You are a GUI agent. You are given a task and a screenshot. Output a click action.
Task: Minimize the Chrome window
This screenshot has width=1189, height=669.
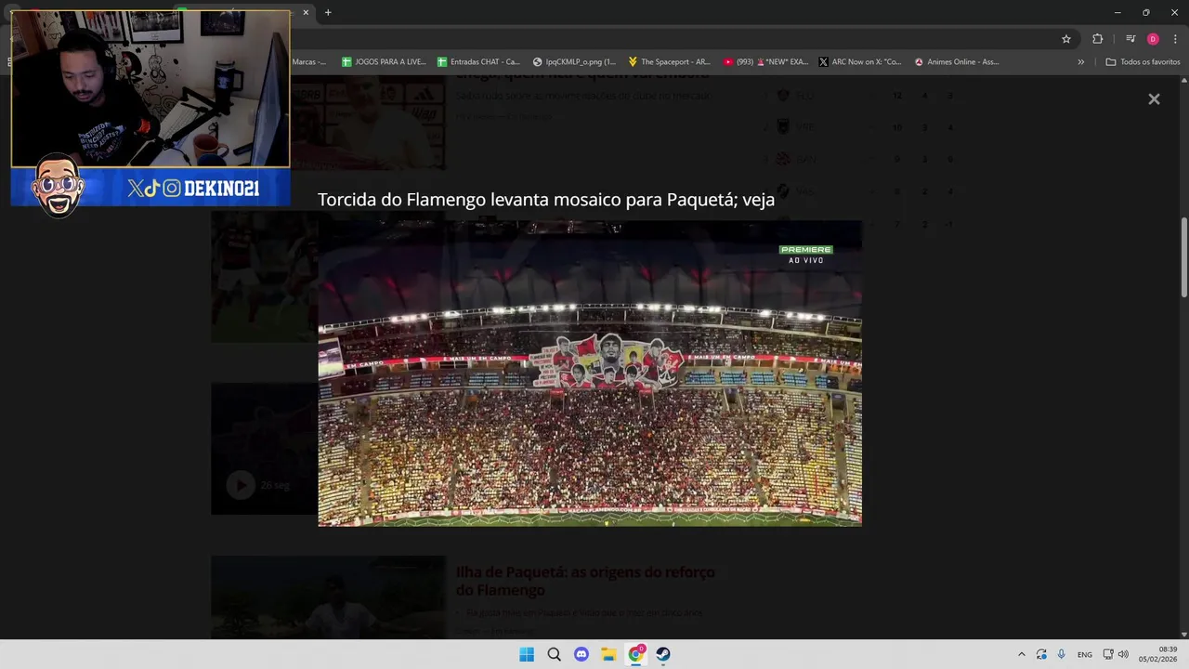[x=1117, y=12]
